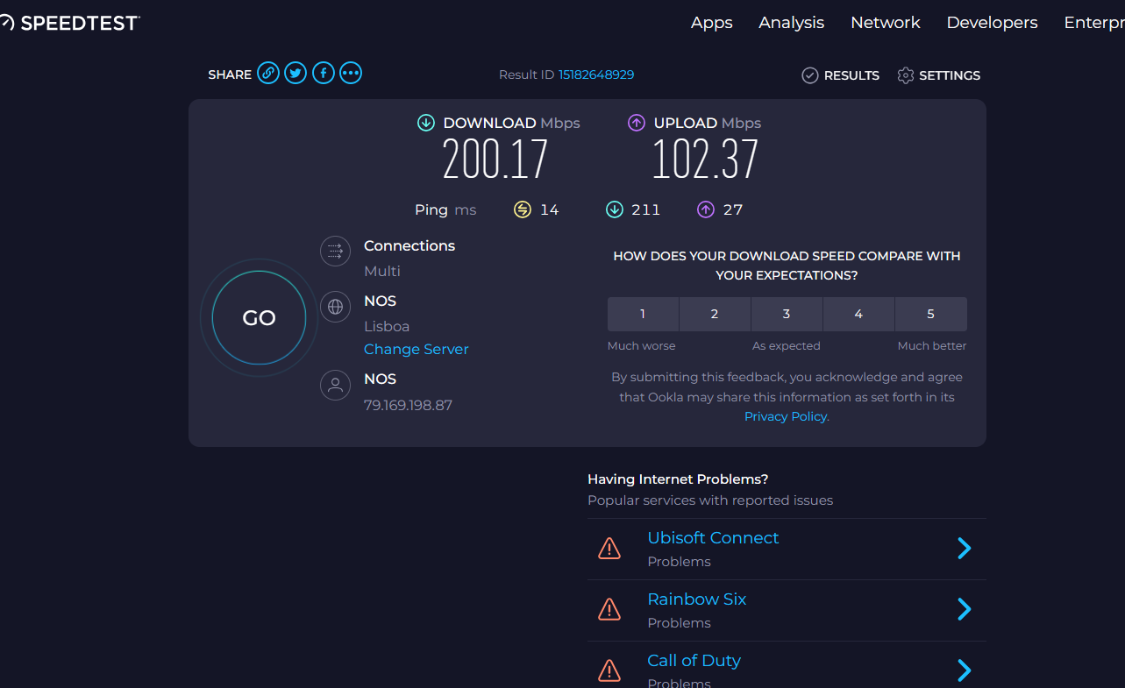Start a new test with GO
This screenshot has height=688, width=1125.
tap(259, 318)
